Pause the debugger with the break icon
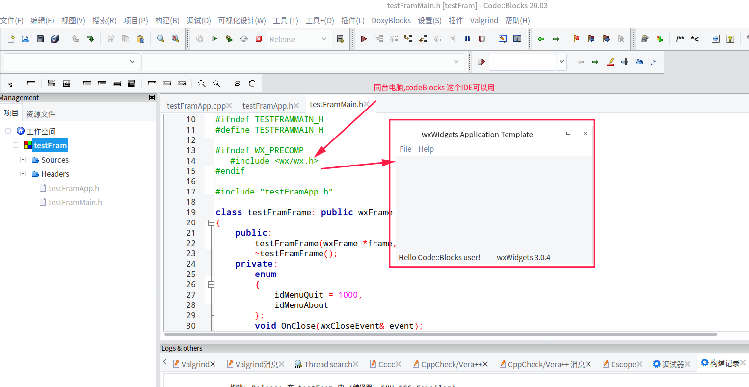The height and width of the screenshot is (387, 749). point(467,39)
